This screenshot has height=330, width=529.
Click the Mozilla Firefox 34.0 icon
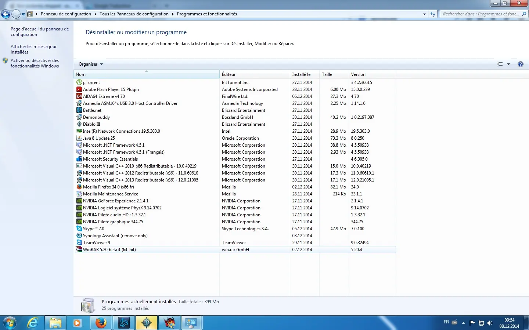pos(79,187)
